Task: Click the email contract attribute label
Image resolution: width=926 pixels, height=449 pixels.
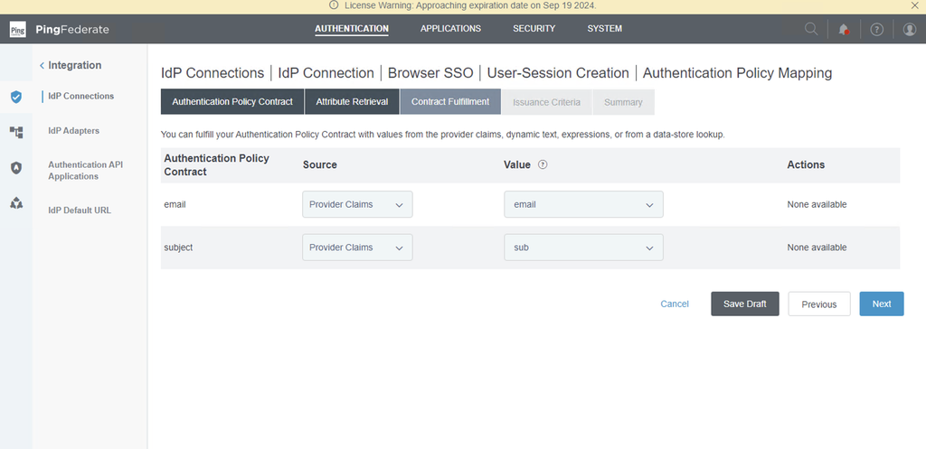Action: pyautogui.click(x=175, y=205)
